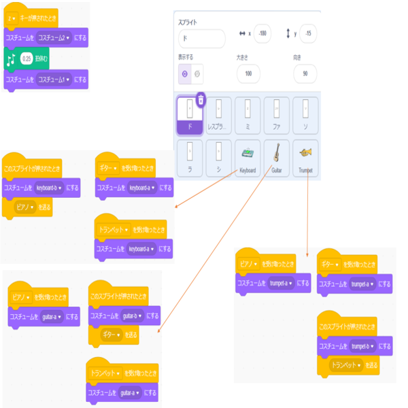The width and height of the screenshot is (408, 408).
Task: Open keyboard-a dropdown under ギター received block
Action: tap(142, 188)
